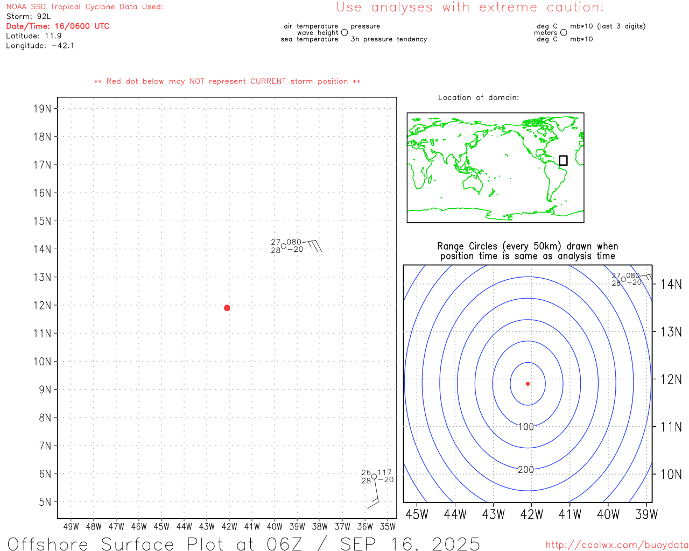
Task: Click the black domain rectangle on the world map
Action: 563,160
